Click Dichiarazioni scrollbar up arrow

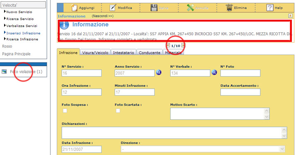pos(284,130)
